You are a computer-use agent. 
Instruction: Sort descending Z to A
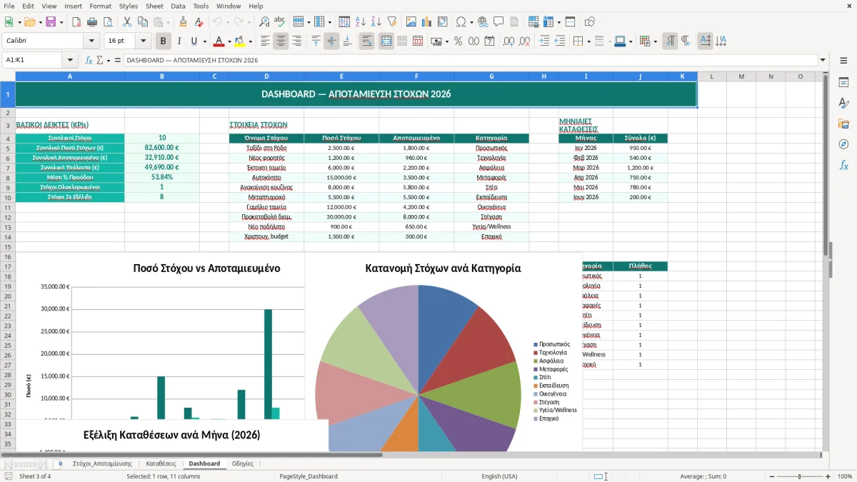coord(376,22)
